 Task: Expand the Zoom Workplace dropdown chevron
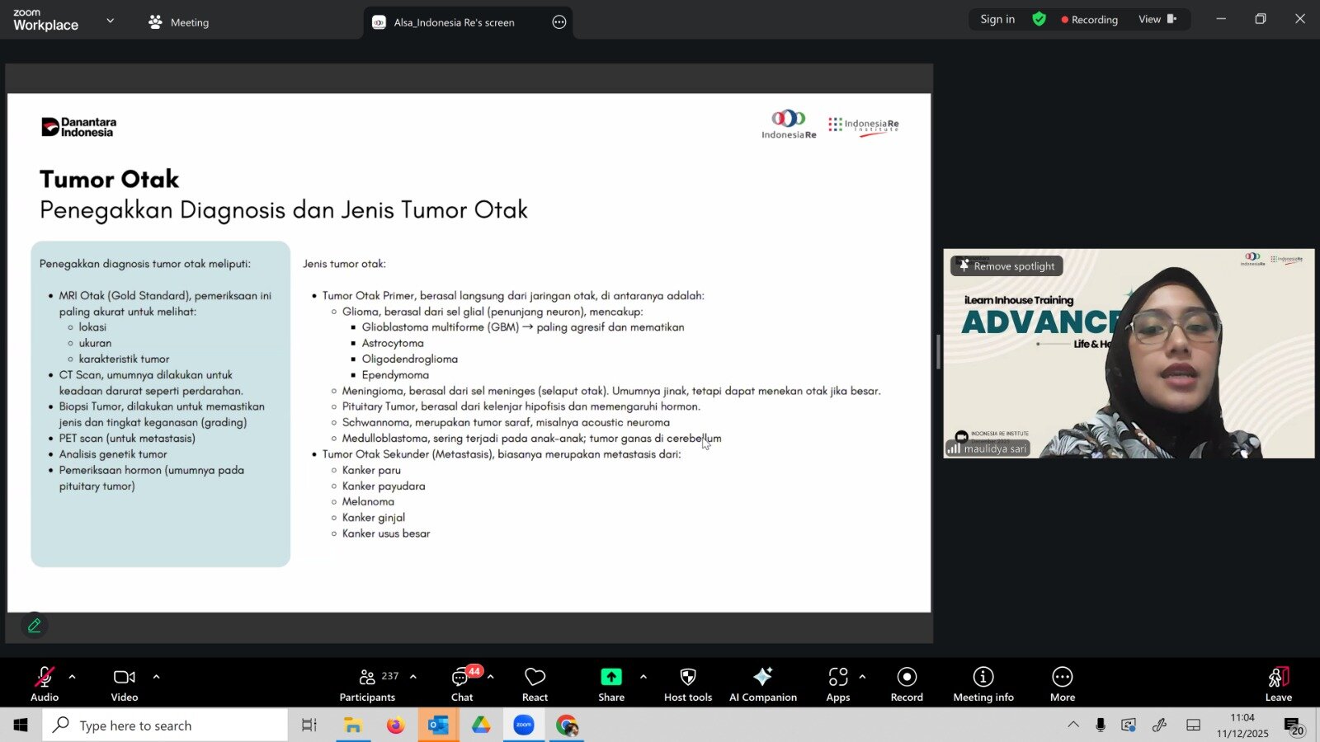click(x=111, y=21)
